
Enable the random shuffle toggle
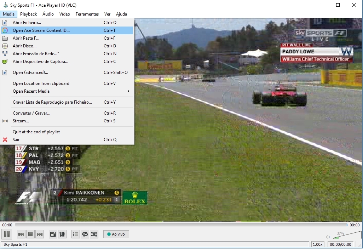point(94,234)
